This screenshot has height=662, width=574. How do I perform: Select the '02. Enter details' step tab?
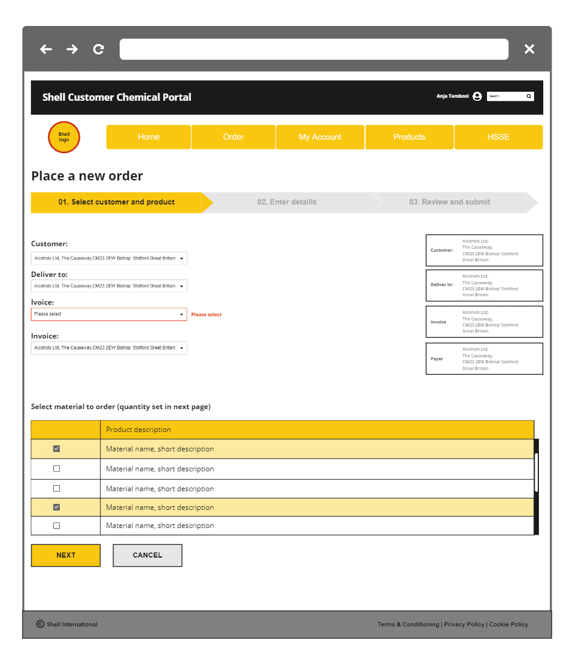click(287, 202)
